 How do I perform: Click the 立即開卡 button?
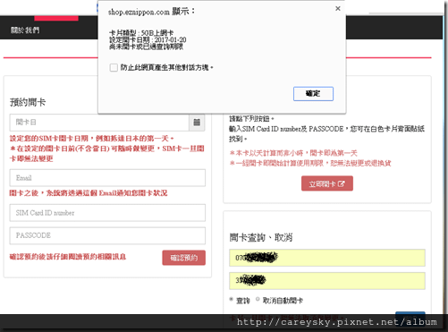[327, 183]
